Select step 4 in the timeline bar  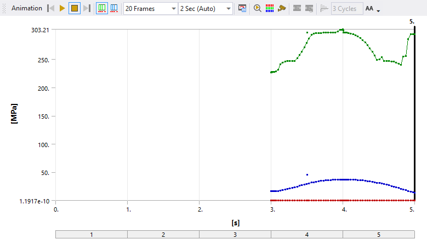307,235
